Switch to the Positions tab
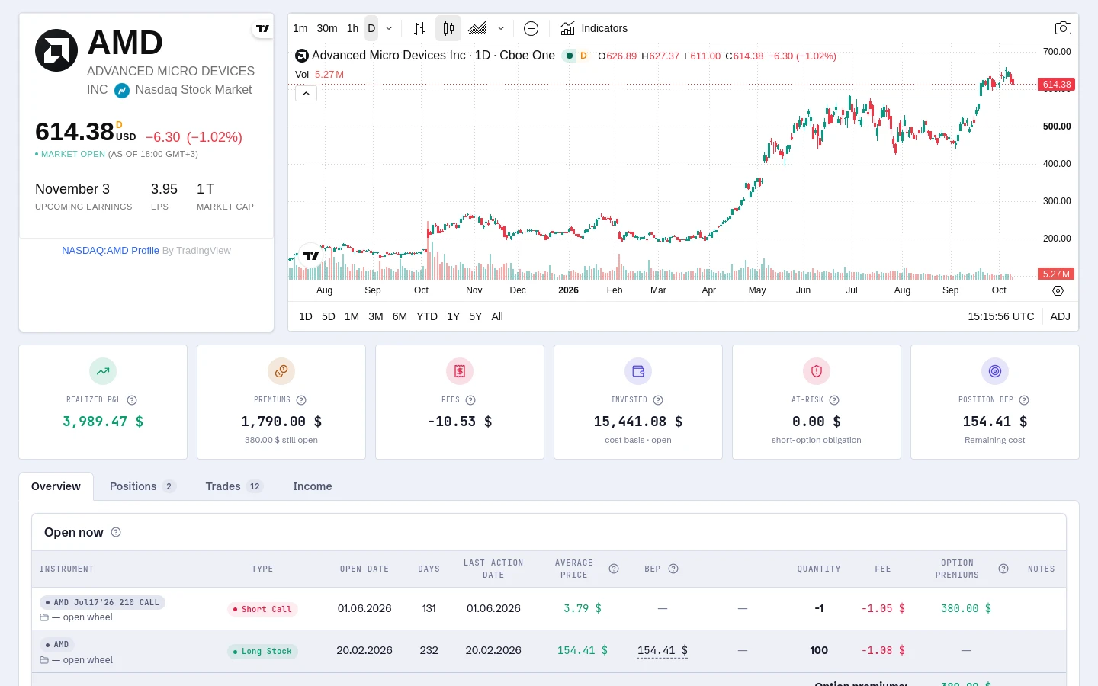This screenshot has height=686, width=1098. coord(143,486)
